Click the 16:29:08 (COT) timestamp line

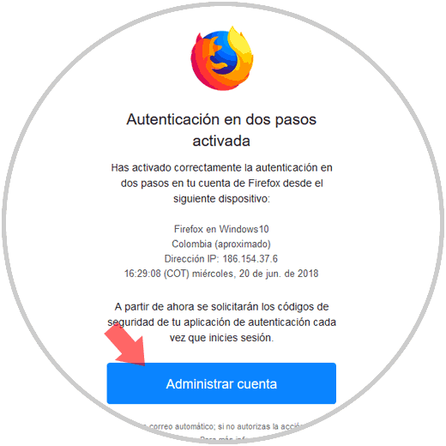click(221, 274)
